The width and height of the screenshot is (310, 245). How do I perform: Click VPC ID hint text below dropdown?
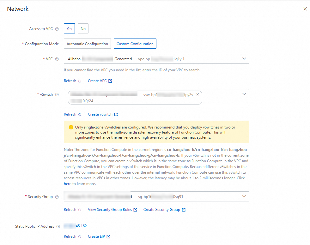132,70
